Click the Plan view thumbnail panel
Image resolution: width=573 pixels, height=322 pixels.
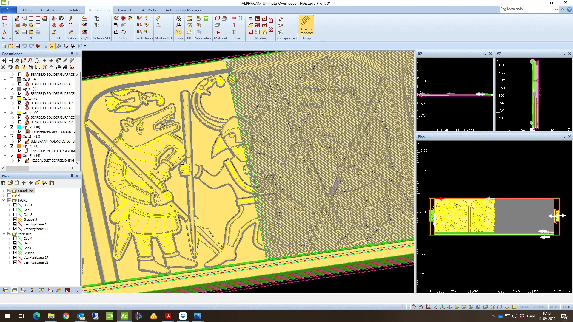coord(494,216)
